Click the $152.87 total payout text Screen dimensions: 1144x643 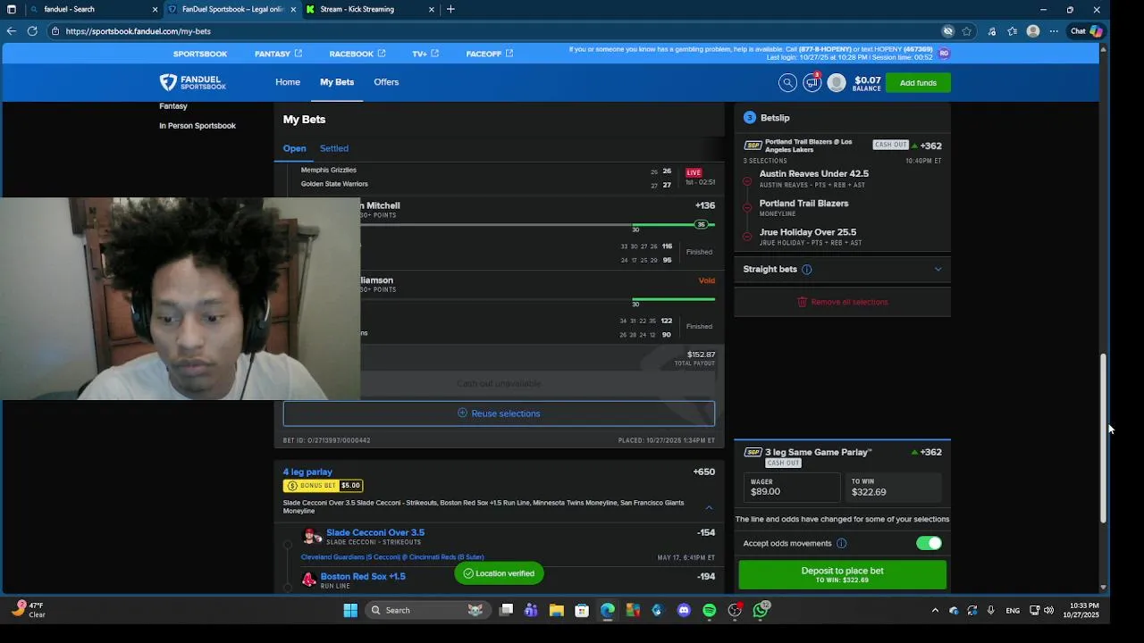point(701,355)
